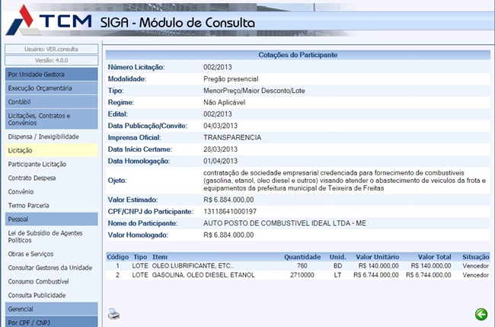Click the Código column header
This screenshot has width=495, height=327.
pos(117,257)
